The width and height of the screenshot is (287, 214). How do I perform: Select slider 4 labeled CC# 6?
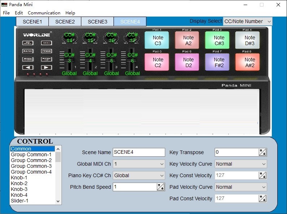point(131,60)
